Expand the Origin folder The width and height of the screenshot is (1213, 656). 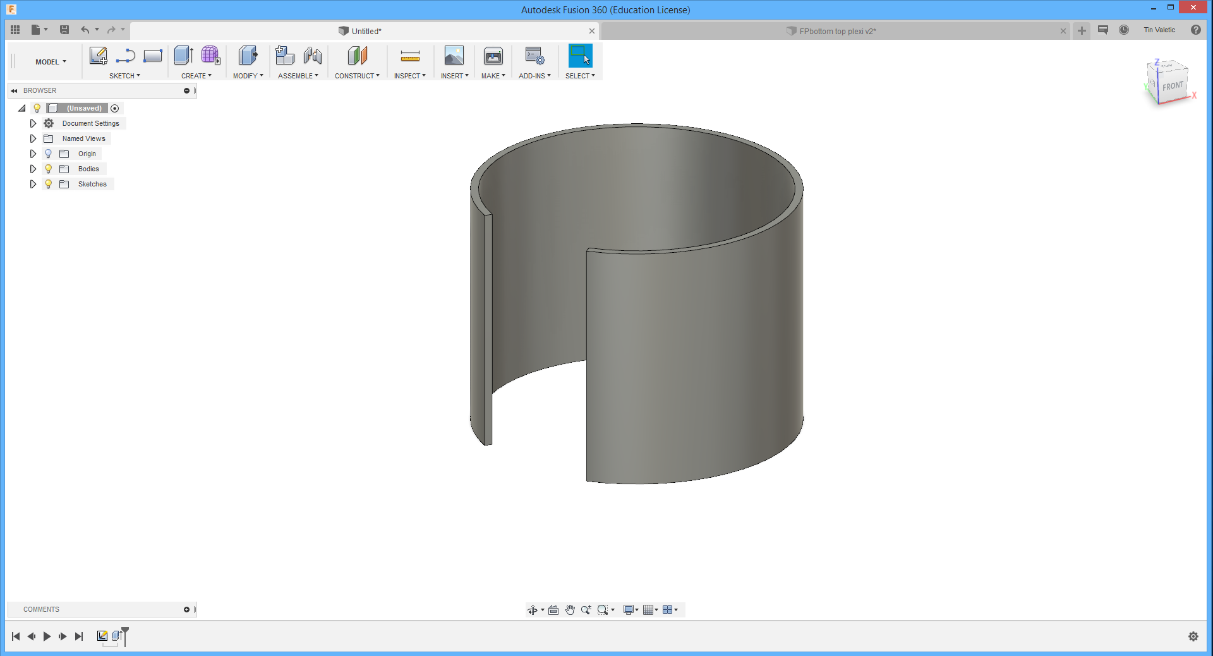click(x=33, y=154)
